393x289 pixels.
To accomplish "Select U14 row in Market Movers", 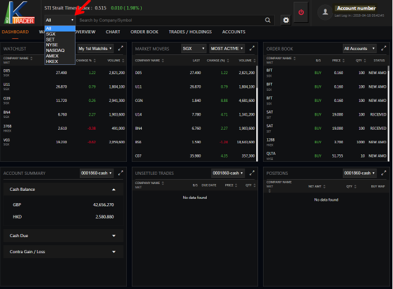I will point(194,114).
